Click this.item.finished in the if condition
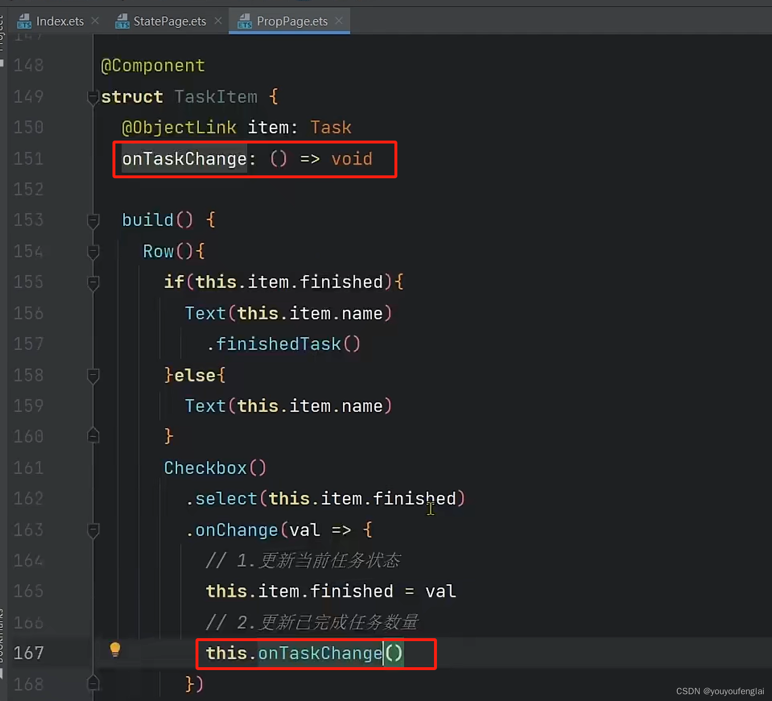 point(289,282)
